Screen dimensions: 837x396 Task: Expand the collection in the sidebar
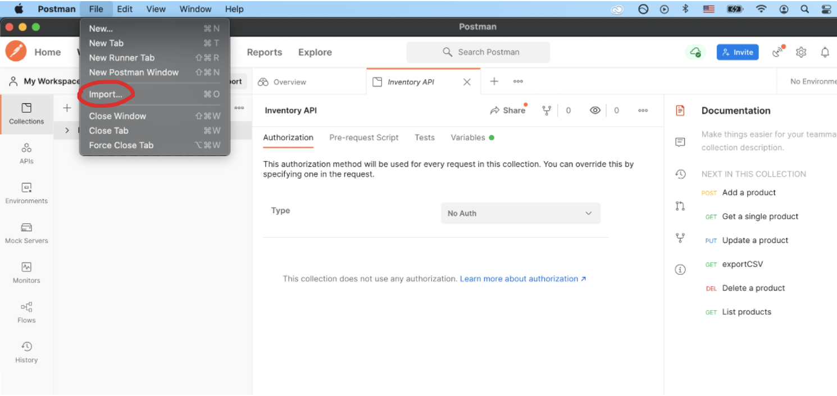[x=67, y=130]
